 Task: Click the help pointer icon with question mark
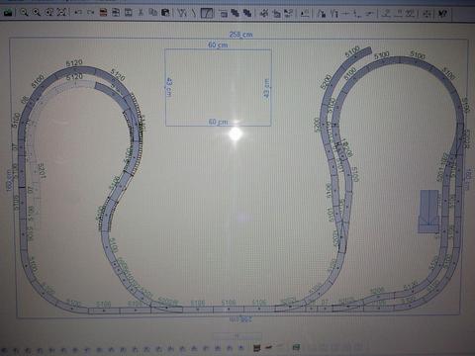coord(442,13)
